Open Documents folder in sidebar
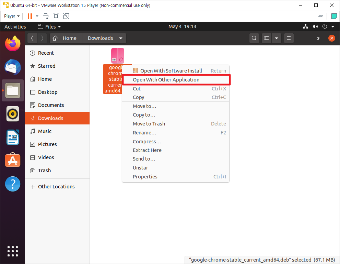Viewport: 340px width, 264px height. tap(57, 105)
